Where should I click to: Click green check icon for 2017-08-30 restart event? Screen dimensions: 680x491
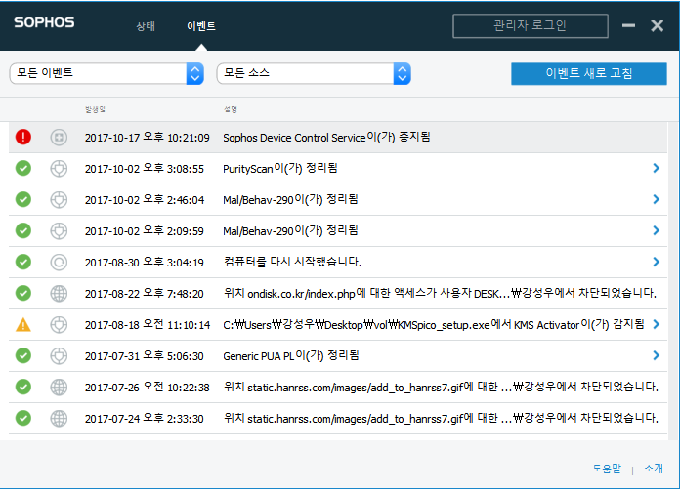pyautogui.click(x=23, y=262)
